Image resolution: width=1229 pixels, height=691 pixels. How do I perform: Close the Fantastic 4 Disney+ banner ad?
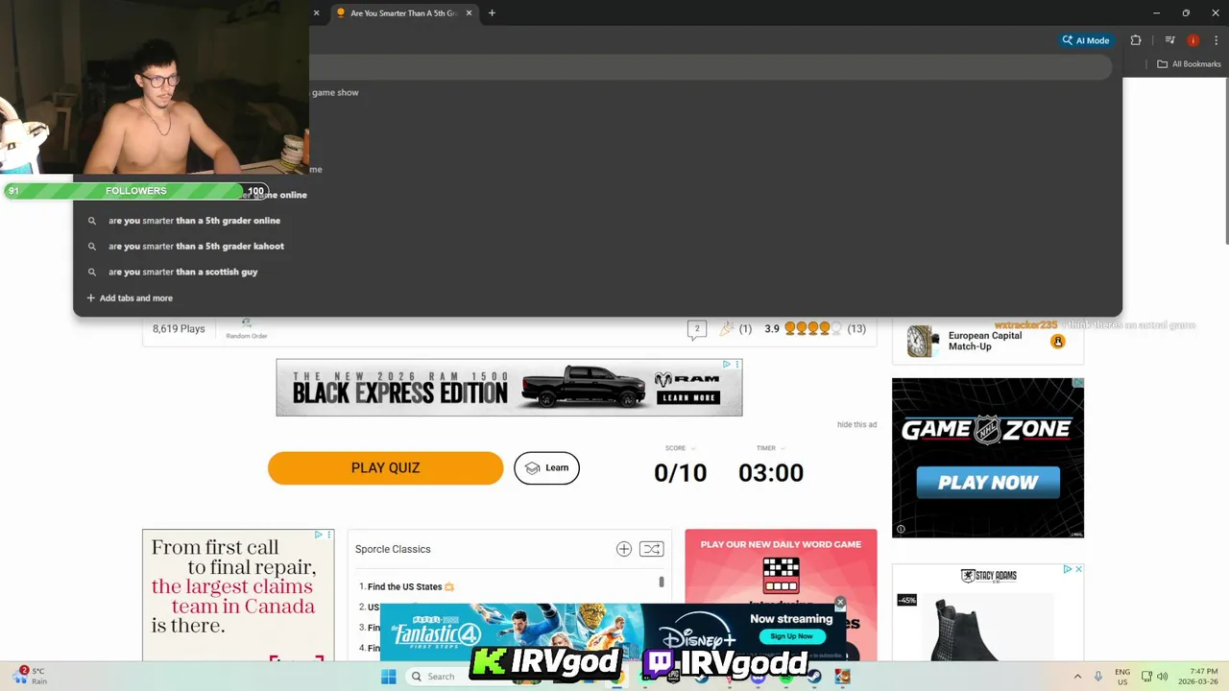coord(840,603)
